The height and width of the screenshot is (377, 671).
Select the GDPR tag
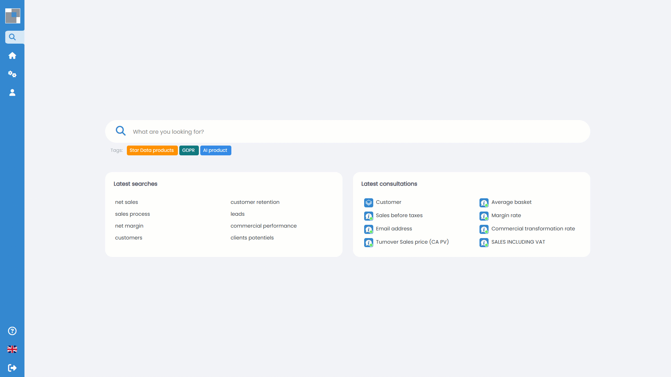click(189, 150)
